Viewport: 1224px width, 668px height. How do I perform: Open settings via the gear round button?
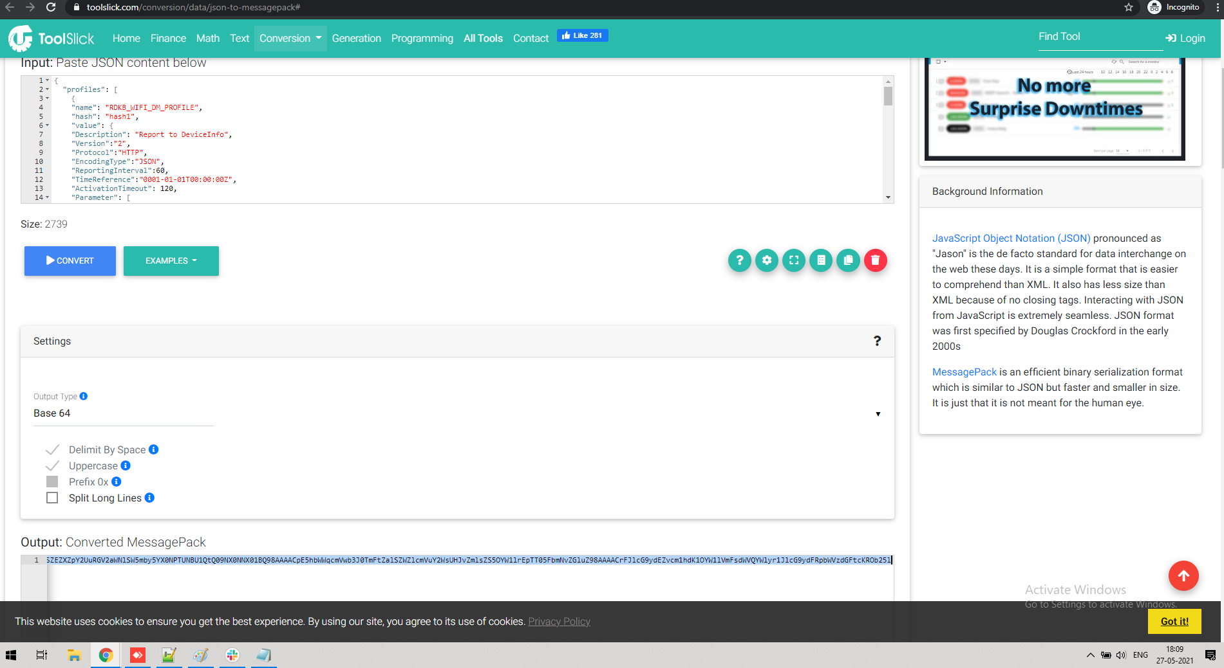coord(767,260)
